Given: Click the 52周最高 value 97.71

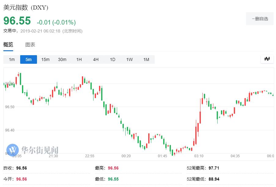Looking at the screenshot, I should pyautogui.click(x=213, y=168).
